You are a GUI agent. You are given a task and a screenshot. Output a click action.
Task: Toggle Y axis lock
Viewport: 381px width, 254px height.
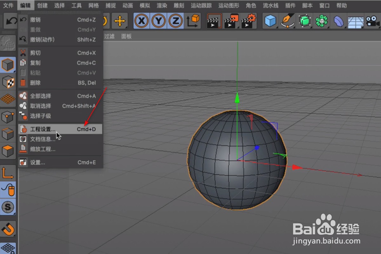click(x=158, y=21)
